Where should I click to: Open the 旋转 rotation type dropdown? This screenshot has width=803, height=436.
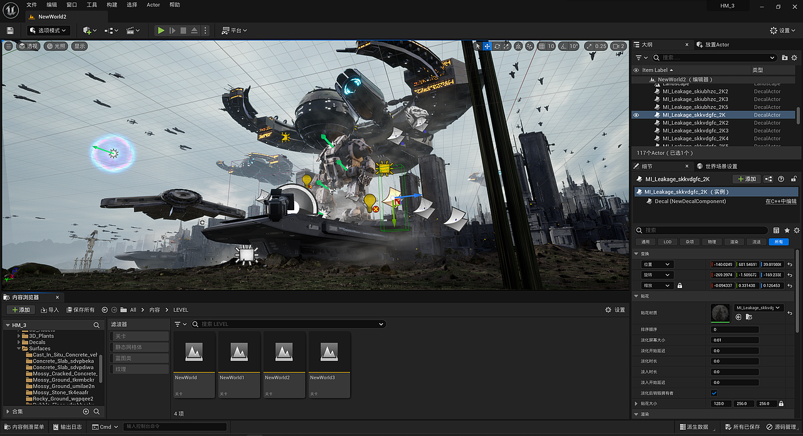[x=657, y=275]
